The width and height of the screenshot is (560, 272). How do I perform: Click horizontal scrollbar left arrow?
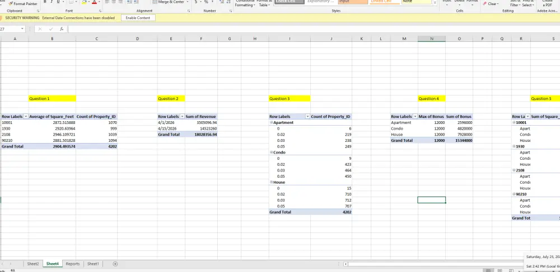point(346,264)
